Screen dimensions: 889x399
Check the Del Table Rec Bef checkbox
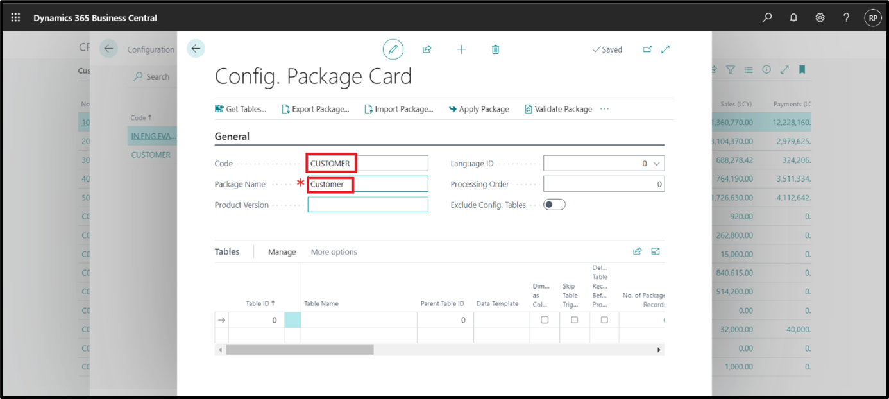pos(604,319)
